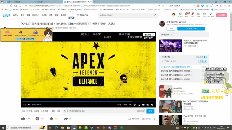Seek on the video progress bar

[x=88, y=101]
